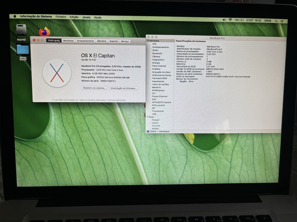297x222 pixels.
Task: Open Notification Center icon
Action: [282, 21]
